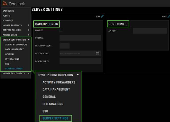The image size is (170, 122).
Task: Choose SSO in the left sidebar
Action: point(7,64)
